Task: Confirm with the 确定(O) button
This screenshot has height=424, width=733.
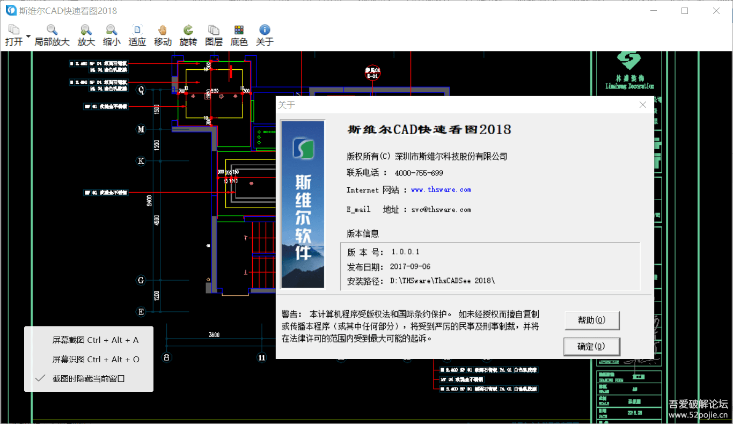Action: [592, 347]
